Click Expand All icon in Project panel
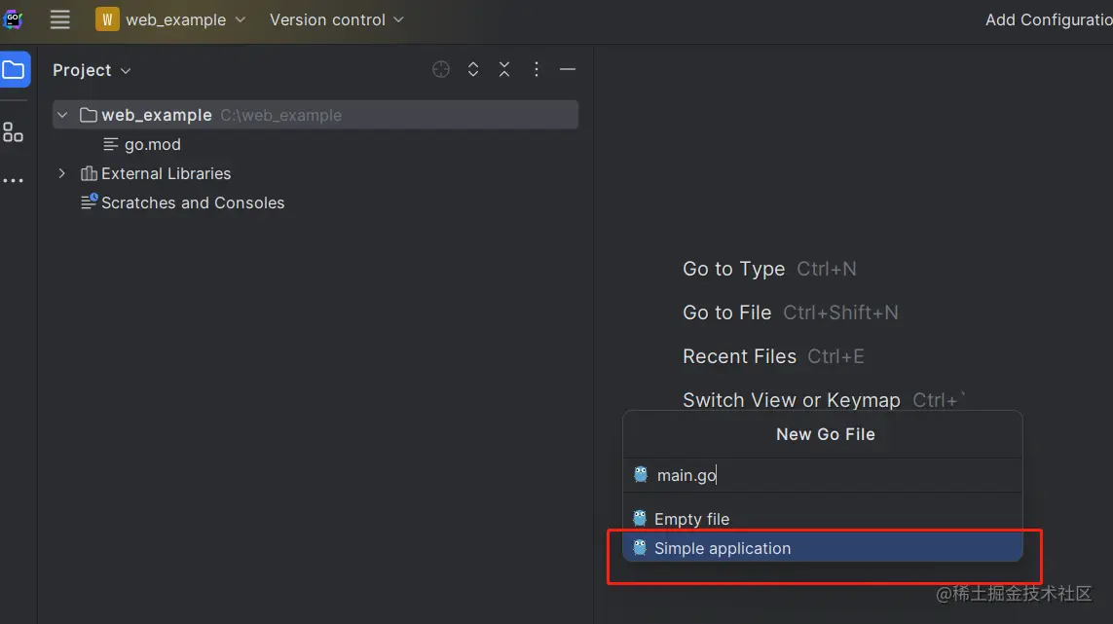 pyautogui.click(x=473, y=70)
